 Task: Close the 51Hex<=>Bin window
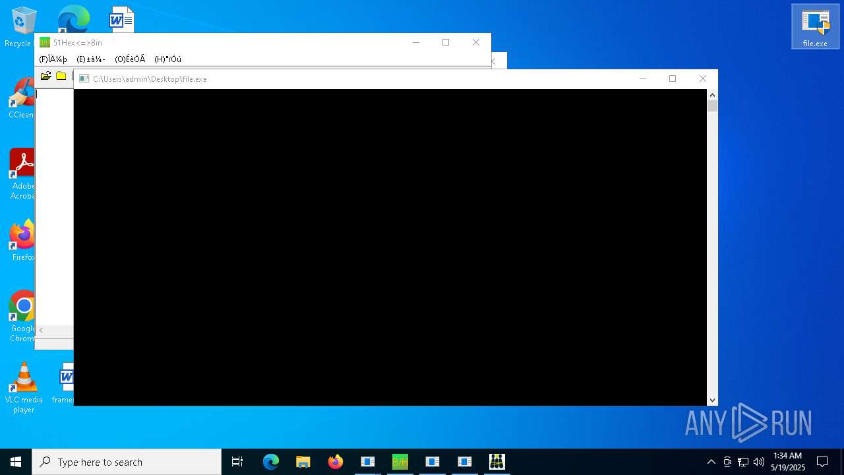[x=476, y=42]
